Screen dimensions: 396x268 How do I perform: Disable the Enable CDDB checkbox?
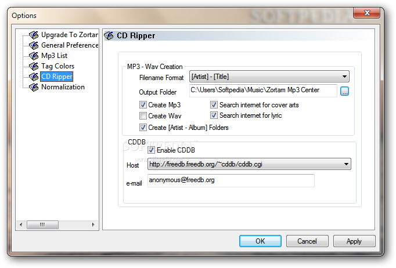coord(152,150)
